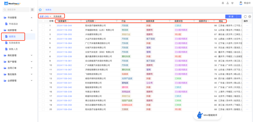Sort by 线索编号 column arrows

[68, 21]
